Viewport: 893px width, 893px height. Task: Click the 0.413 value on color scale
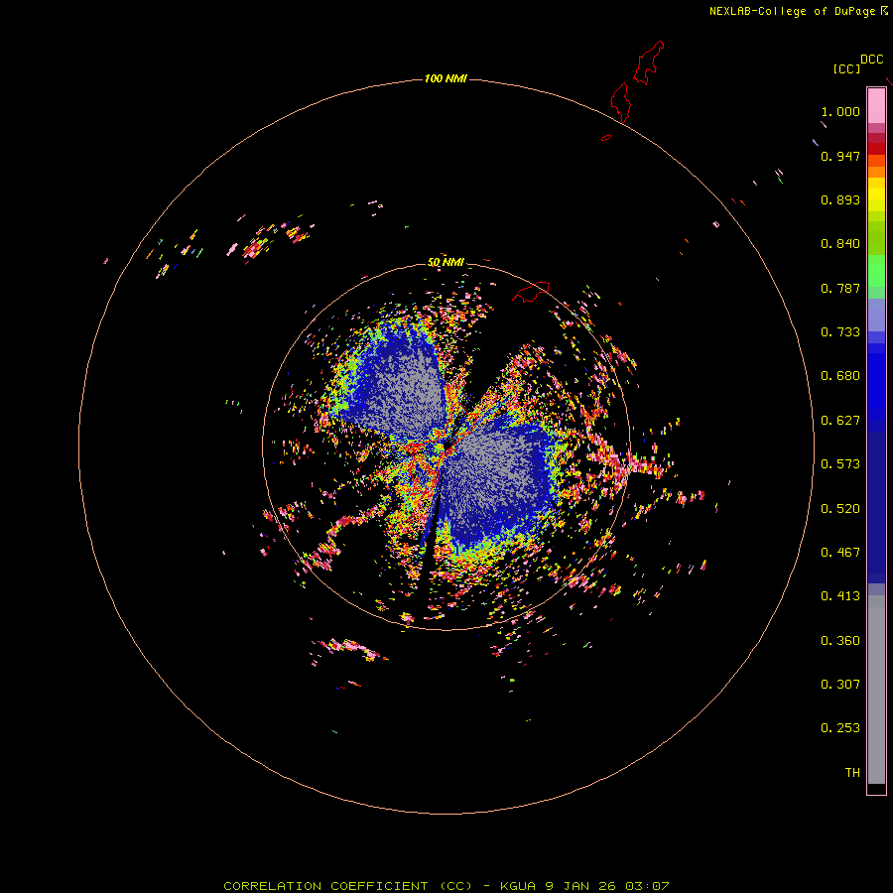(x=840, y=596)
